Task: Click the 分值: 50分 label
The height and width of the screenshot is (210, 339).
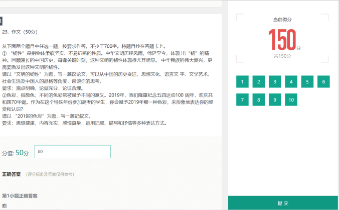Action: 16,153
